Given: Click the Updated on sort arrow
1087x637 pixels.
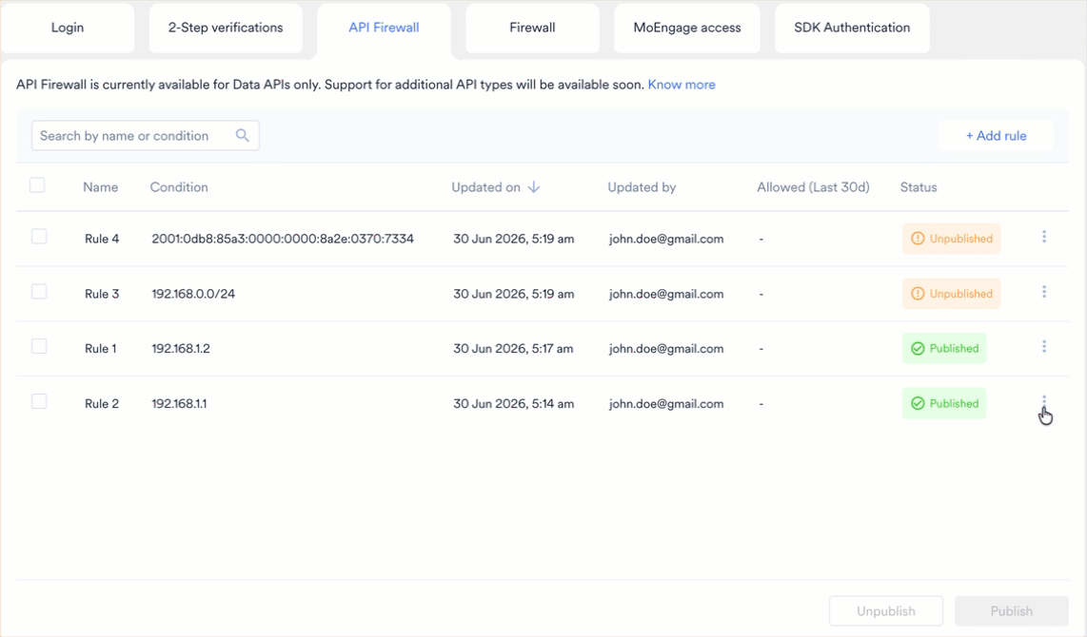Looking at the screenshot, I should 534,187.
